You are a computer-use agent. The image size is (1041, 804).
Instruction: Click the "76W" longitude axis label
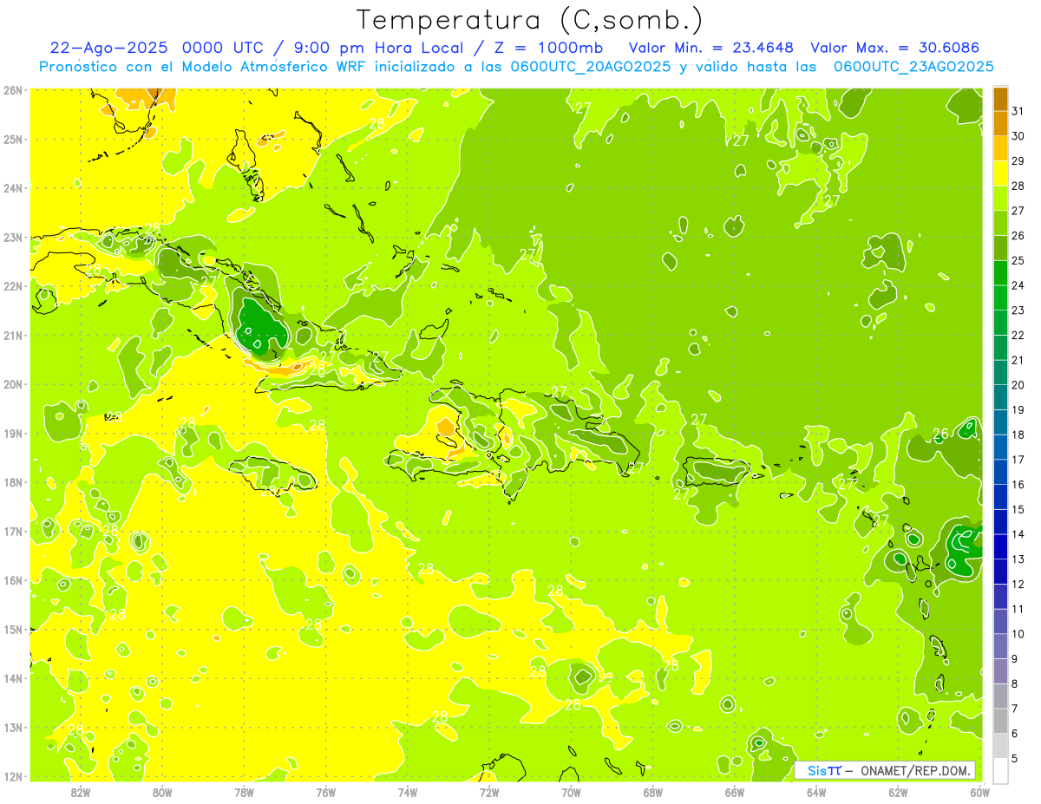[325, 792]
